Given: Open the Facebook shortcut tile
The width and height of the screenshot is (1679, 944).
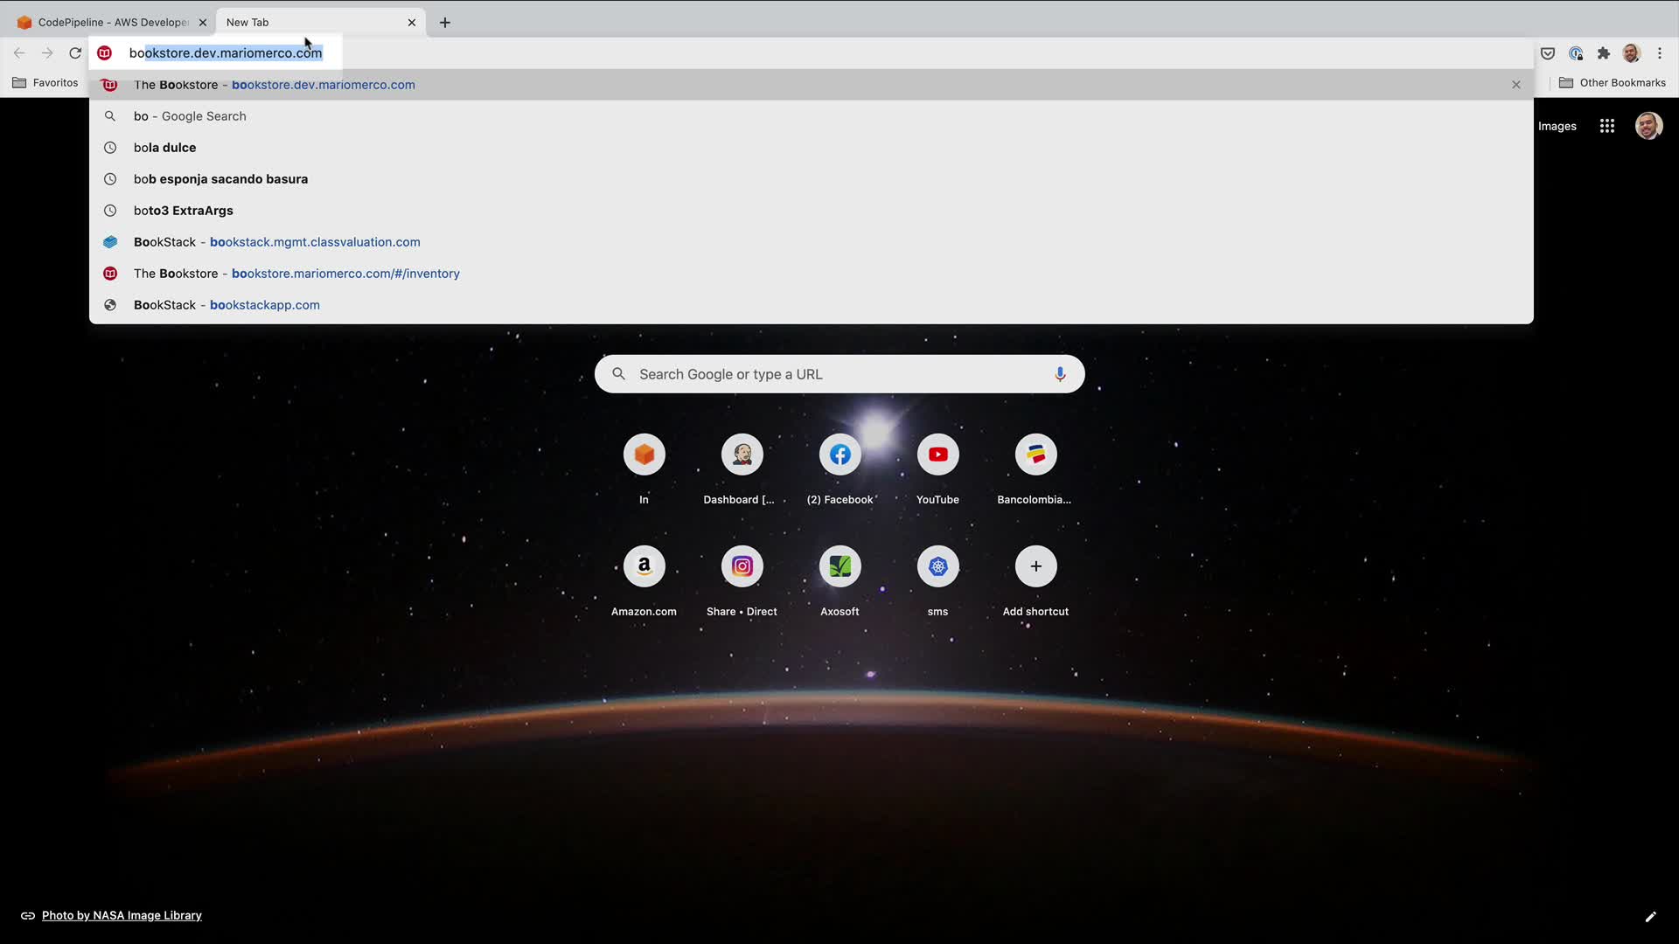Looking at the screenshot, I should (839, 455).
